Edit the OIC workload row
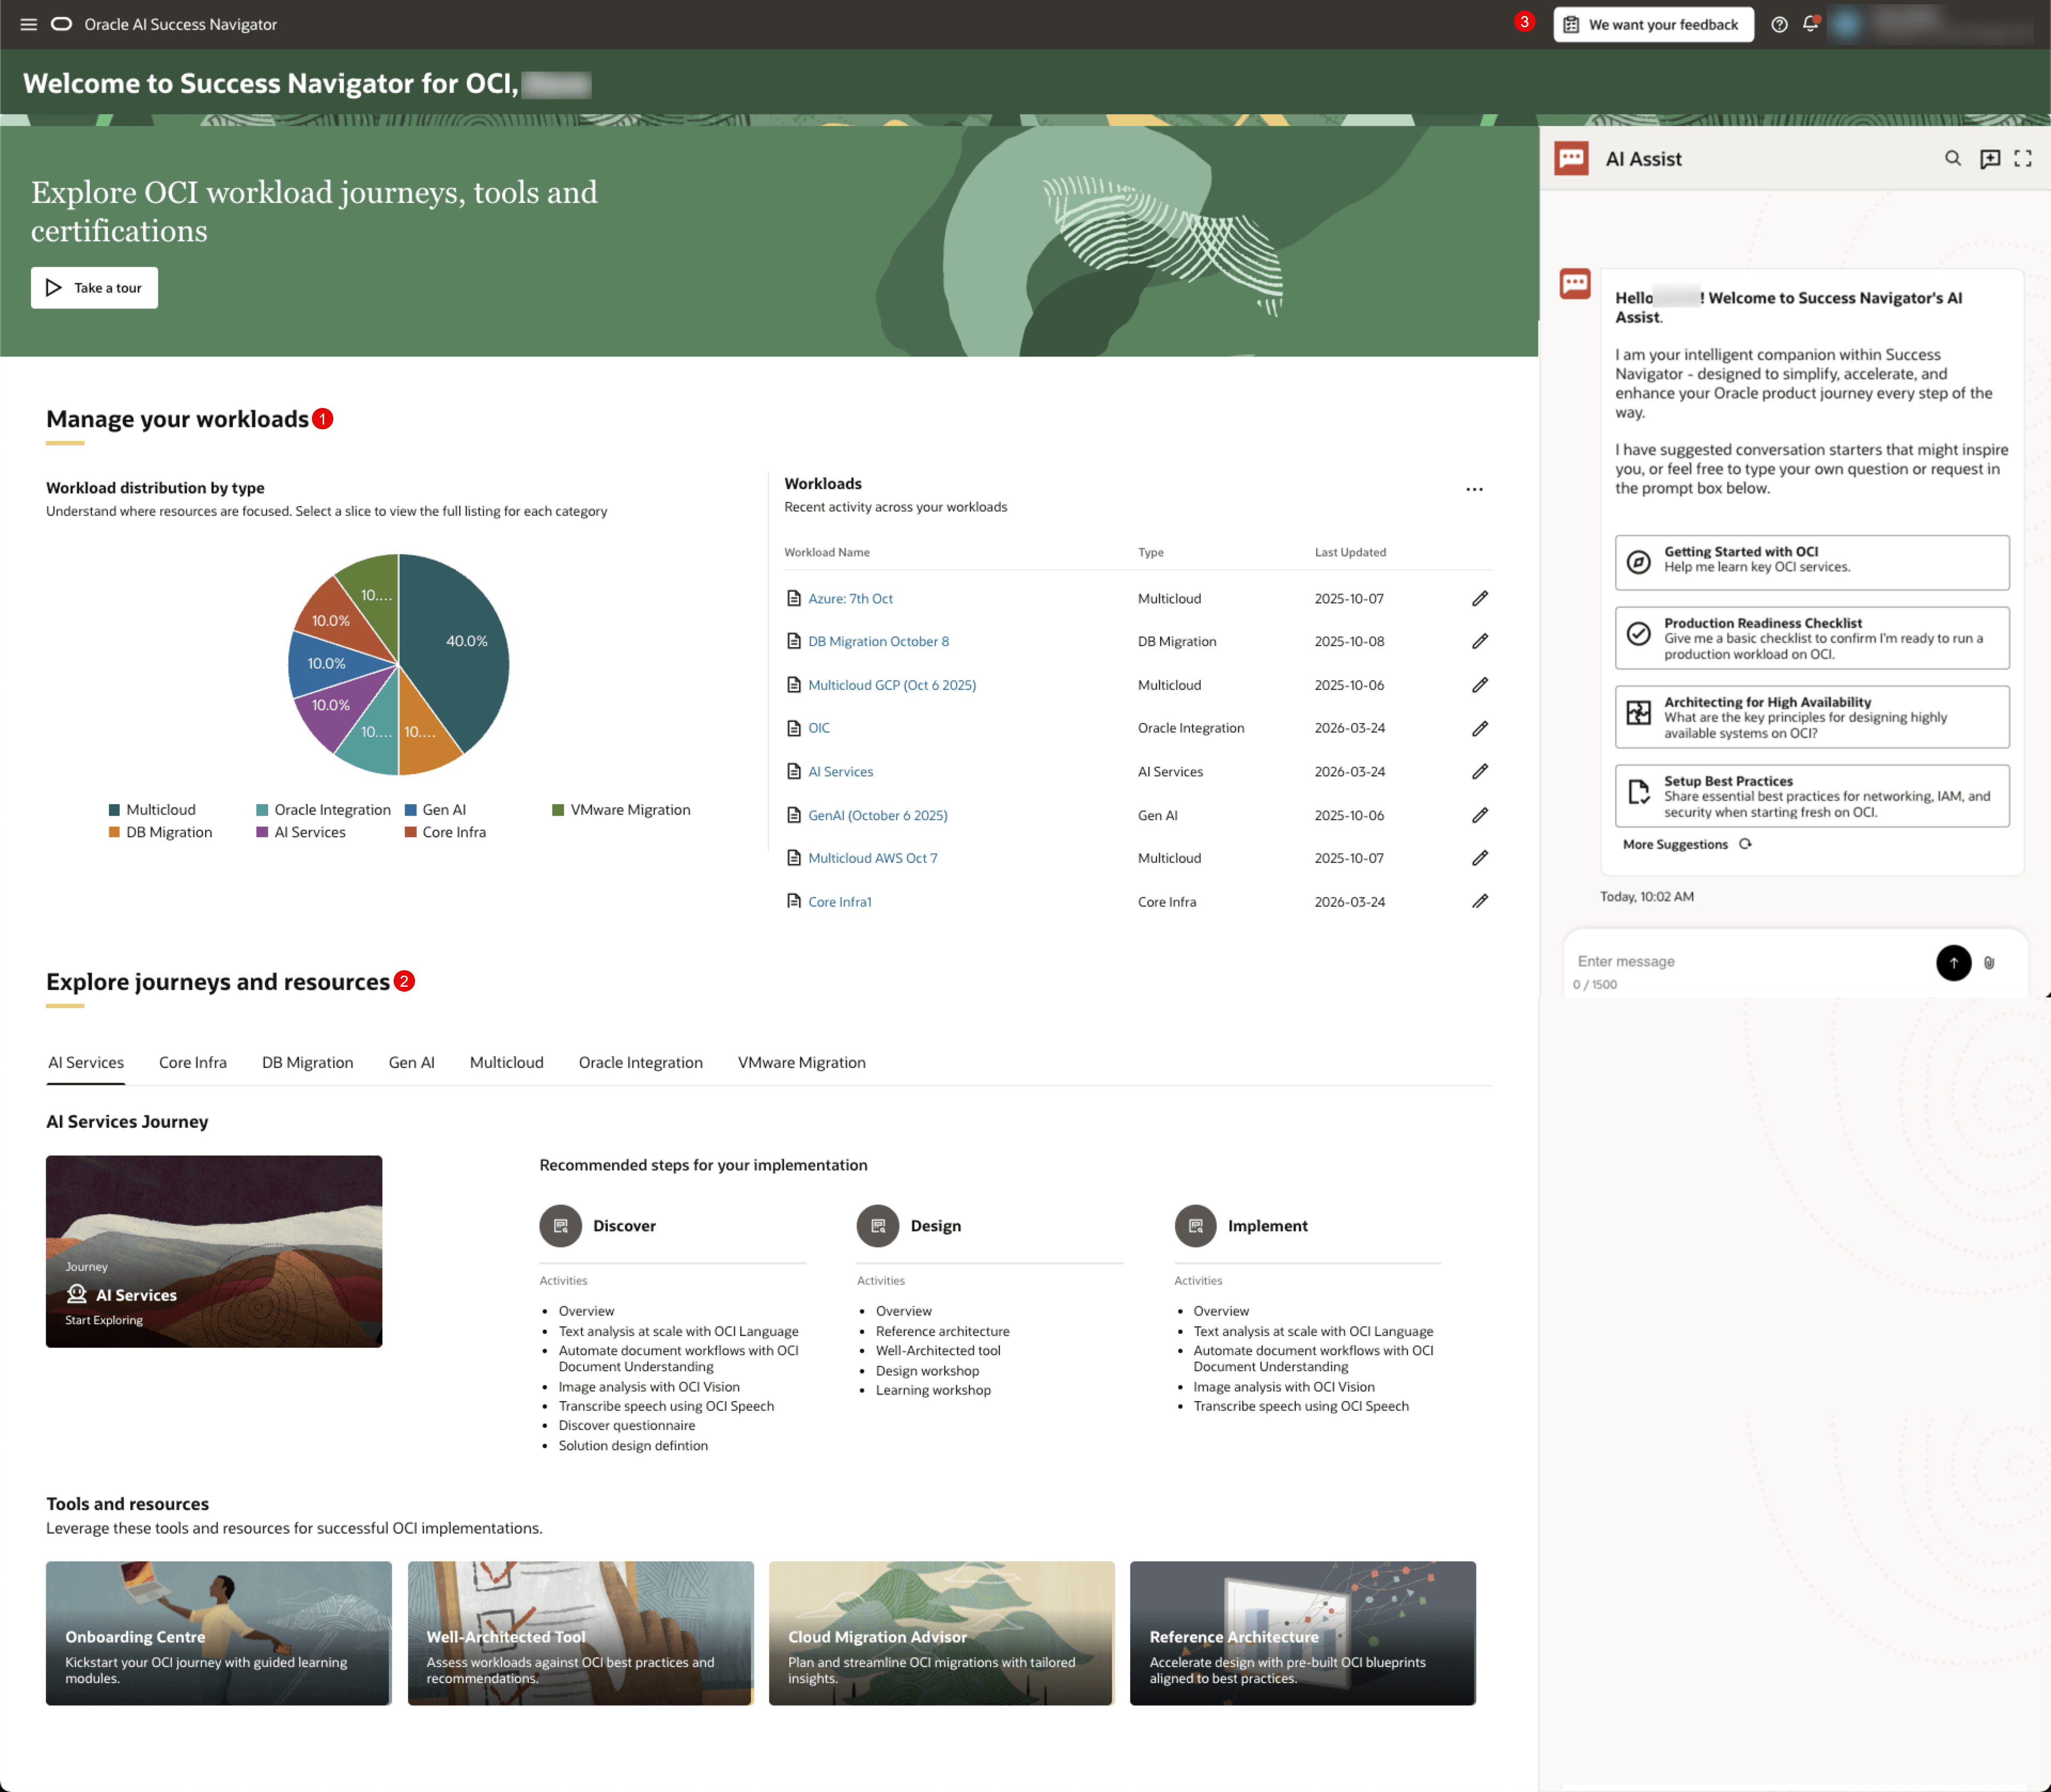2051x1792 pixels. [1480, 728]
